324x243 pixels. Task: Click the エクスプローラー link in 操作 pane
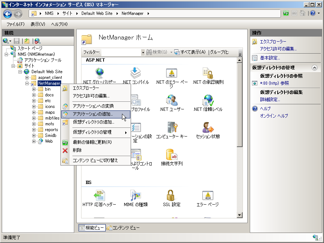pyautogui.click(x=273, y=42)
